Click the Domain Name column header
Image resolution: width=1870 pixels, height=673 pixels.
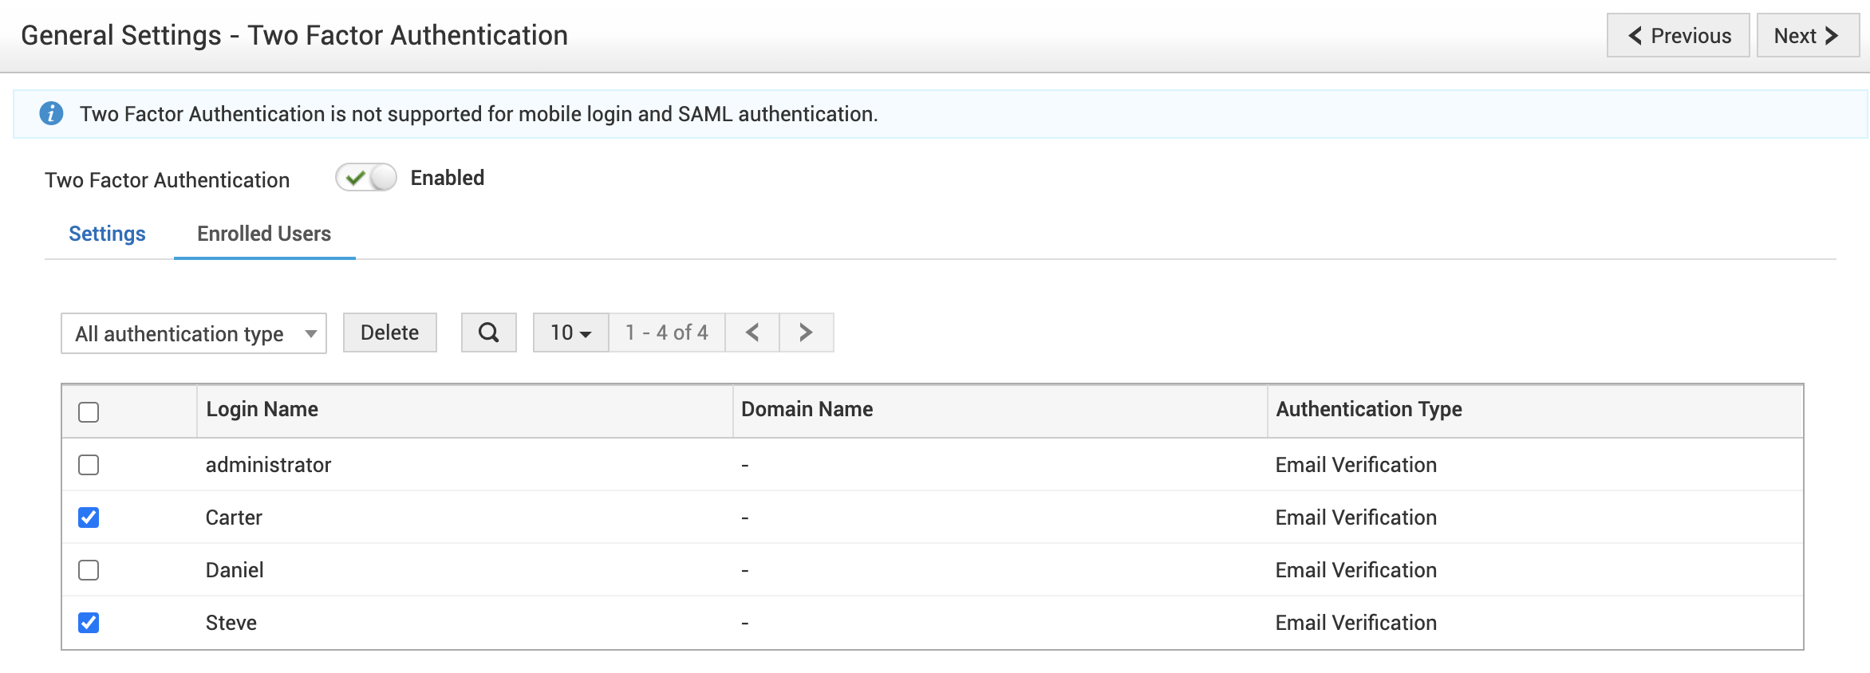[x=807, y=409]
